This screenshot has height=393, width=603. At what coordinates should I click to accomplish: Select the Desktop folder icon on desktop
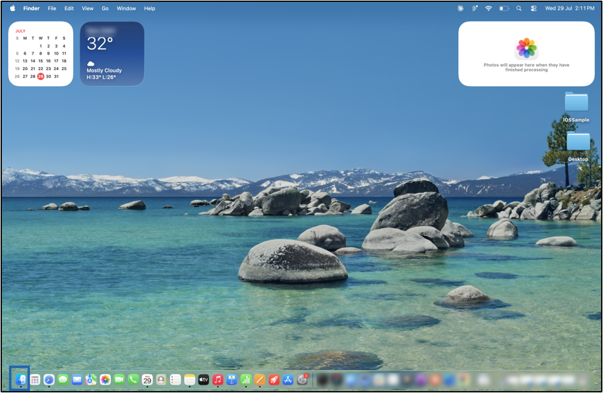[x=578, y=141]
